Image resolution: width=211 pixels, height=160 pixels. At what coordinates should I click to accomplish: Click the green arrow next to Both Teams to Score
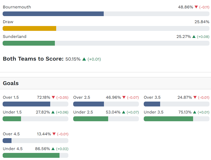[x=84, y=59]
